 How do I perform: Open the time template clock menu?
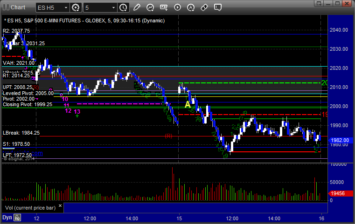(124, 8)
